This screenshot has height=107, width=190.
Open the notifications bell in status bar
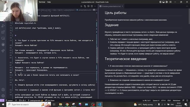coord(187,100)
